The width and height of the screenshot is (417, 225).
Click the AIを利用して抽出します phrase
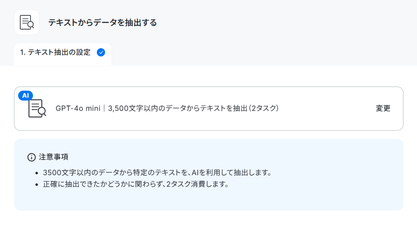tap(231, 173)
